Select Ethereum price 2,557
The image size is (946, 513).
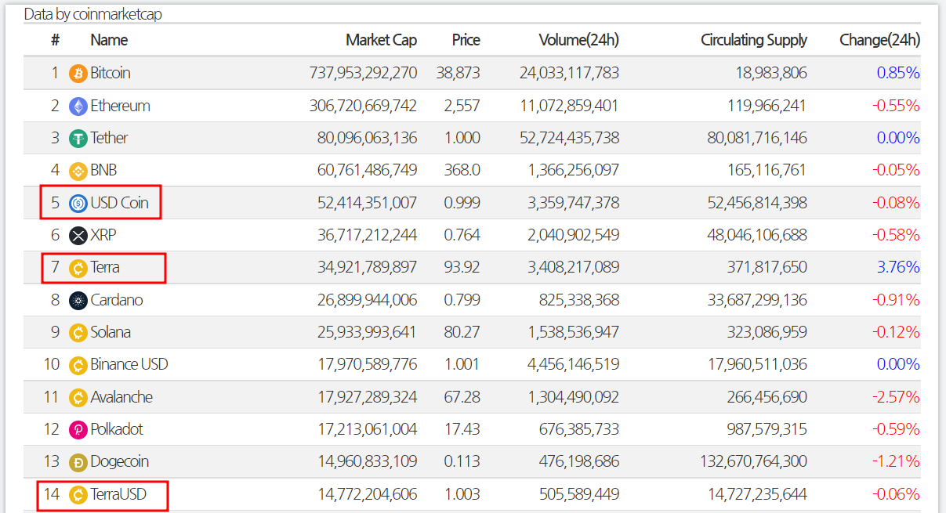(462, 106)
